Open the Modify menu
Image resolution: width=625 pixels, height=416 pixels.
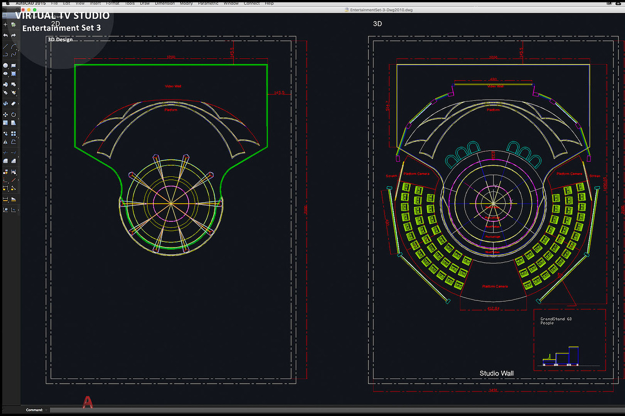(x=186, y=3)
